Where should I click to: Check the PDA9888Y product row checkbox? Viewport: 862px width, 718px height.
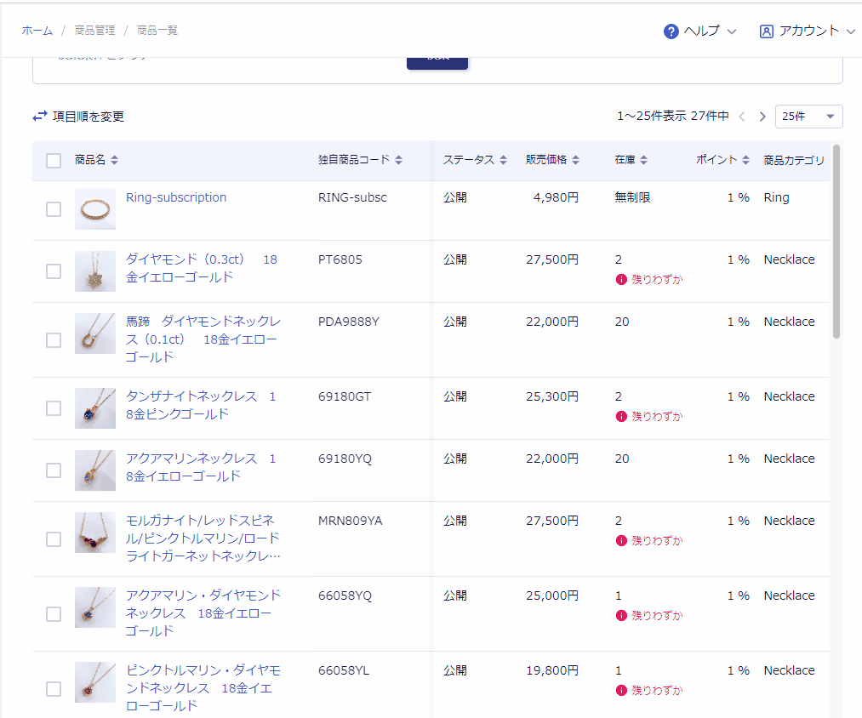pos(54,339)
